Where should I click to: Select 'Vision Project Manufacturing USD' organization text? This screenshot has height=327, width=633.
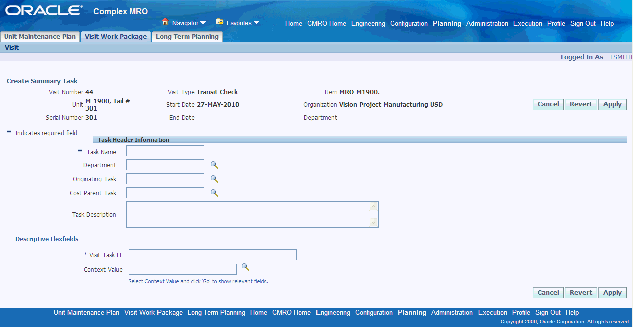[391, 105]
